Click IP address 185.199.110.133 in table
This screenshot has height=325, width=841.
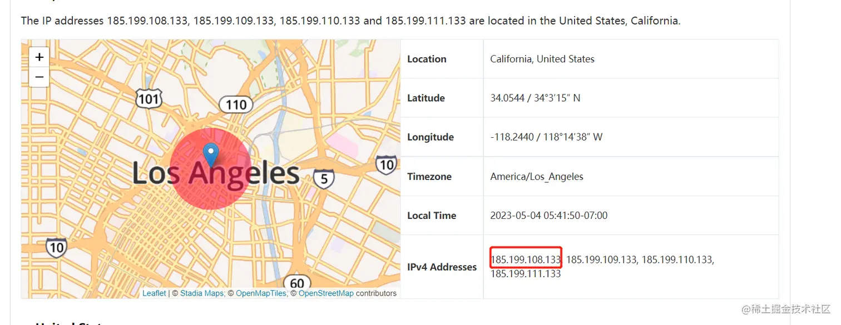click(677, 259)
